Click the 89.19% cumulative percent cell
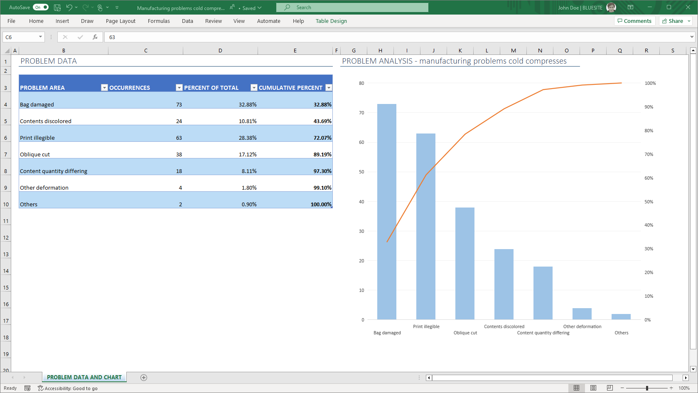 click(x=295, y=150)
